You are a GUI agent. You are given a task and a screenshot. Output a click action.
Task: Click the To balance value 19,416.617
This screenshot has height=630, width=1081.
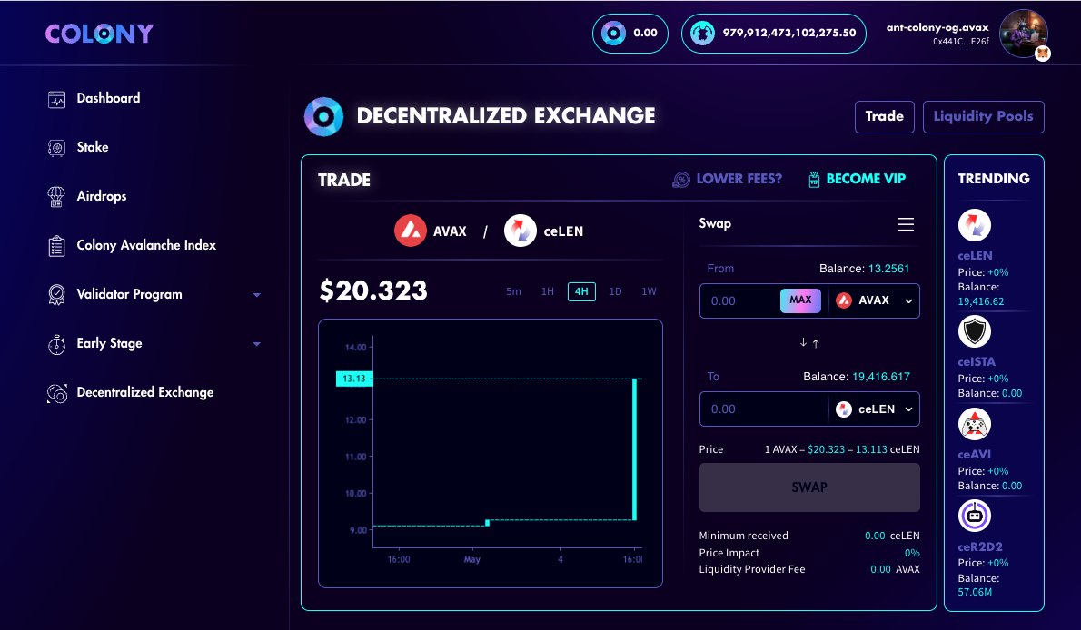coord(881,377)
